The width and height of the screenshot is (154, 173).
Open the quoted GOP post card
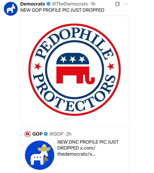[x=75, y=150]
